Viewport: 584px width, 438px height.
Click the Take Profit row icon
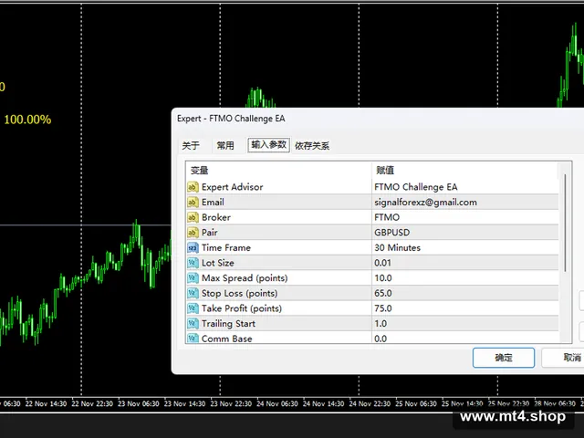click(193, 308)
